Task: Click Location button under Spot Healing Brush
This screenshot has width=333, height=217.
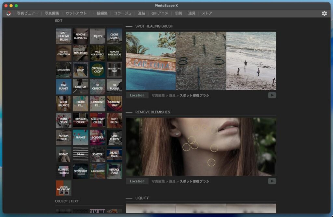Action: [x=137, y=95]
